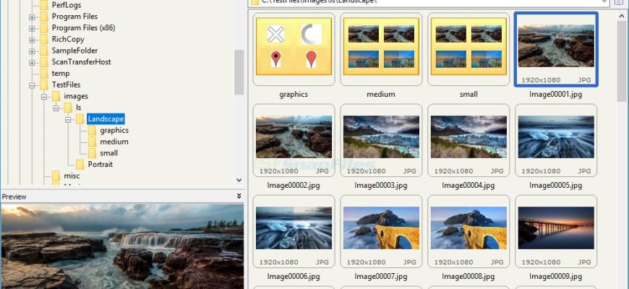Expand the RichCopy folder node
Viewport: 629px width, 289px height.
(x=32, y=40)
